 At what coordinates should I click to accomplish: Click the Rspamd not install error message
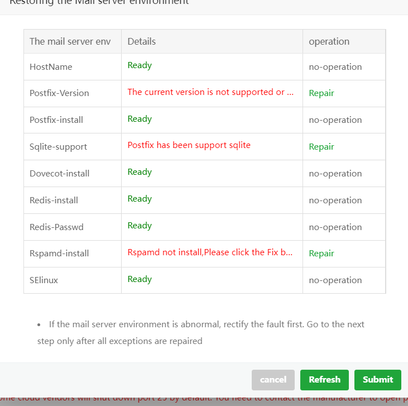[x=210, y=252]
